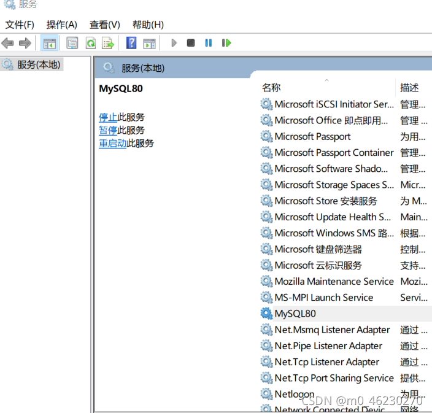Click gear icon beside Microsoft Update Health
The width and height of the screenshot is (432, 413).
(266, 217)
